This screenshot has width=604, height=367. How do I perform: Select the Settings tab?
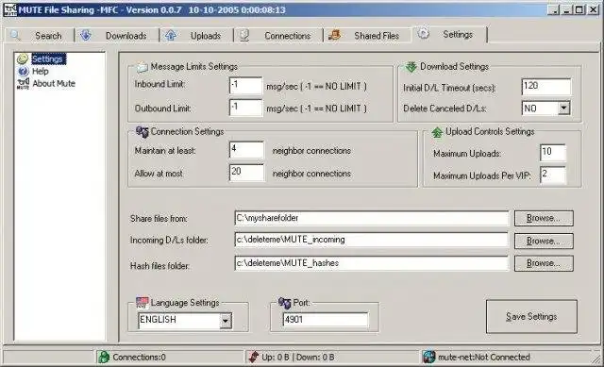click(449, 34)
